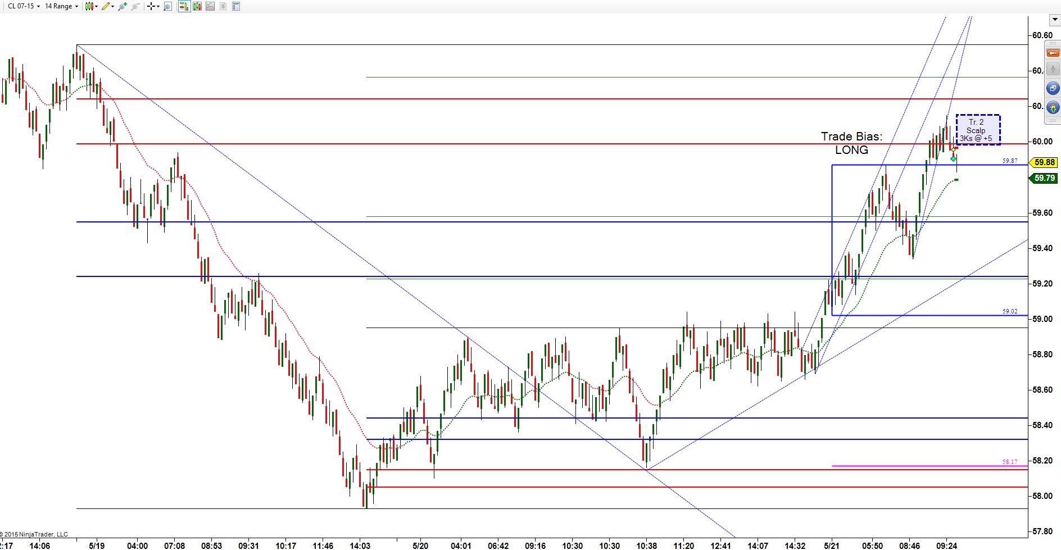This screenshot has height=550, width=1061.
Task: Click the green 59.79 price marker
Action: coord(1044,178)
